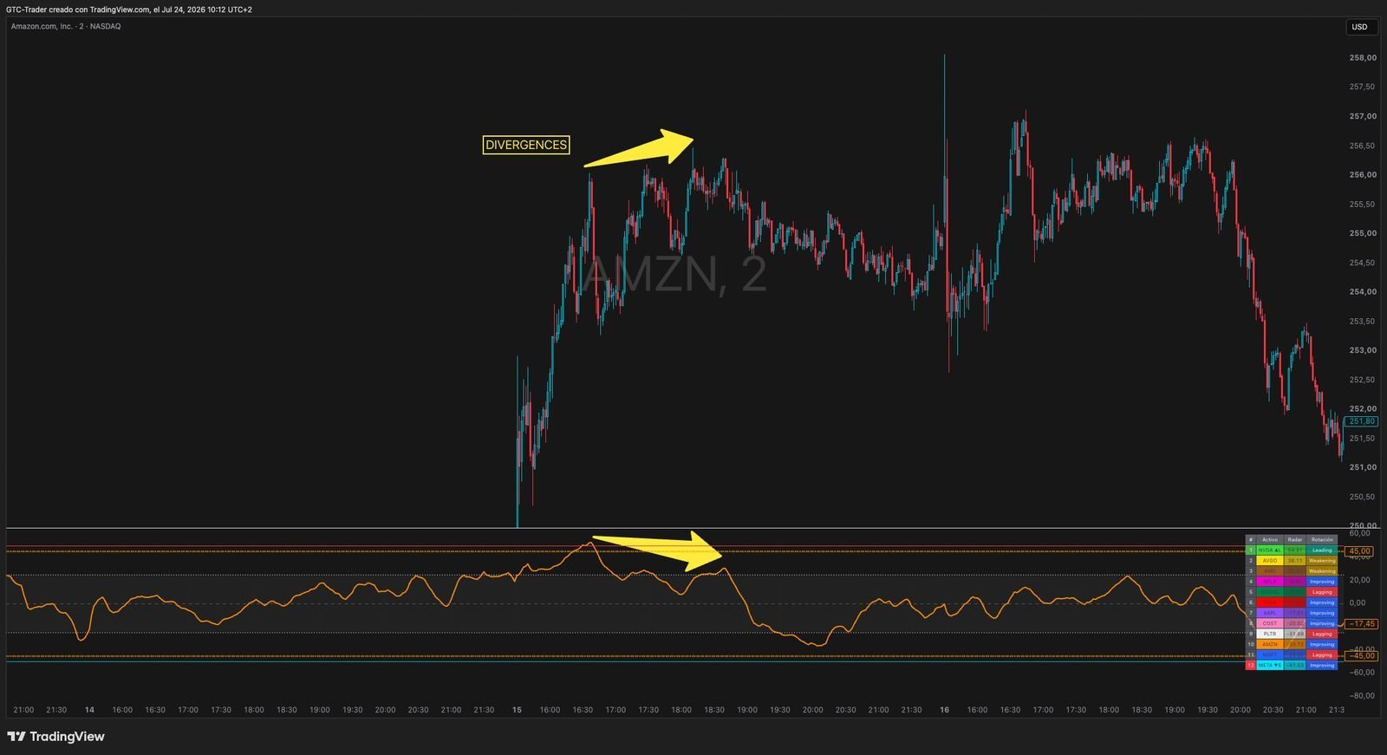Click the Improving status in META row

1322,666
